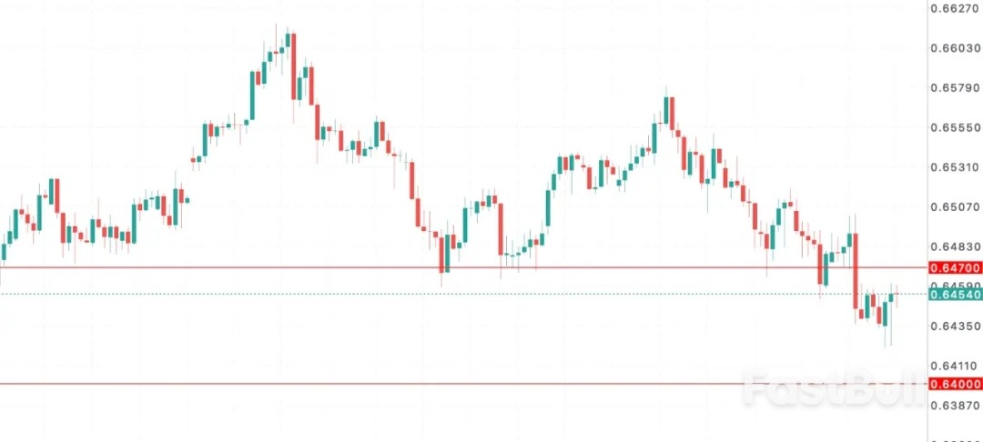
Task: Click the 0.65070 price axis label
Action: click(954, 208)
